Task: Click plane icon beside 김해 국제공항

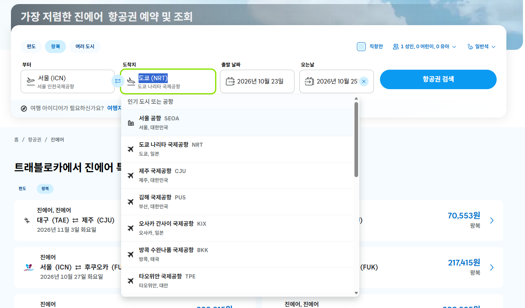Action: click(x=130, y=202)
